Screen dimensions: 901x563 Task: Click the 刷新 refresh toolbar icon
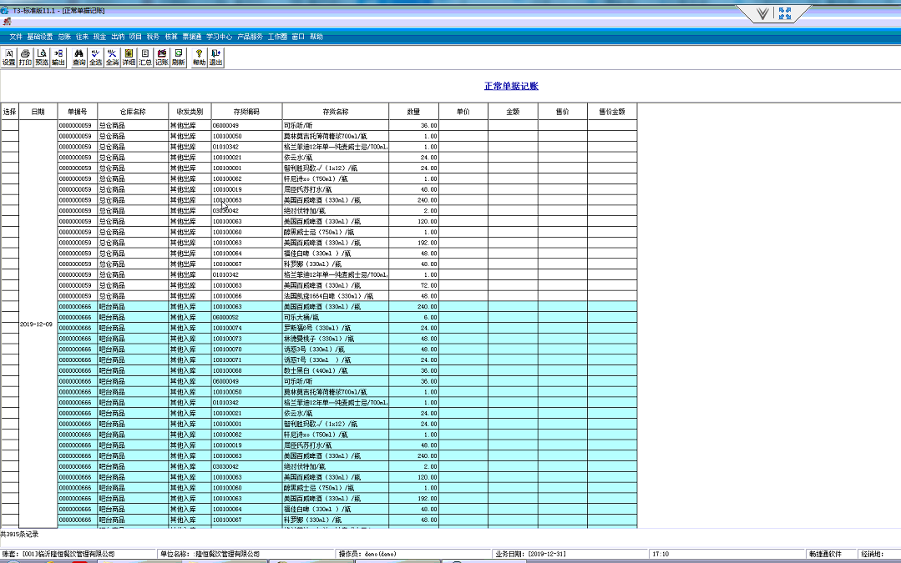point(179,58)
